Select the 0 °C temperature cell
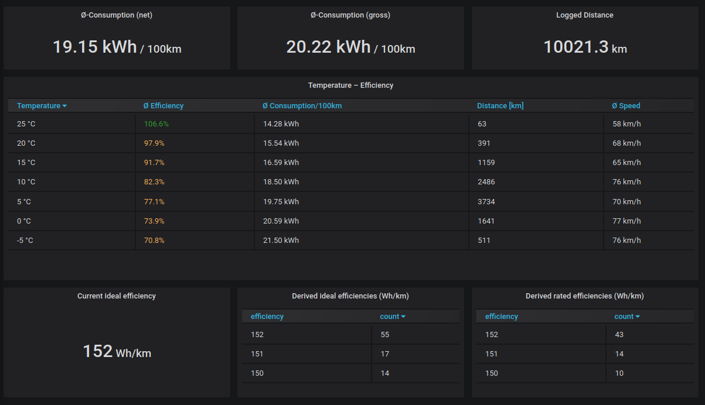 pos(71,221)
